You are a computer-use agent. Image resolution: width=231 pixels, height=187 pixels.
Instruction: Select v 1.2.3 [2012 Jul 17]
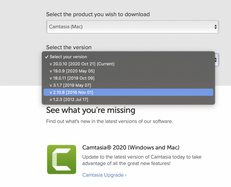click(128, 99)
